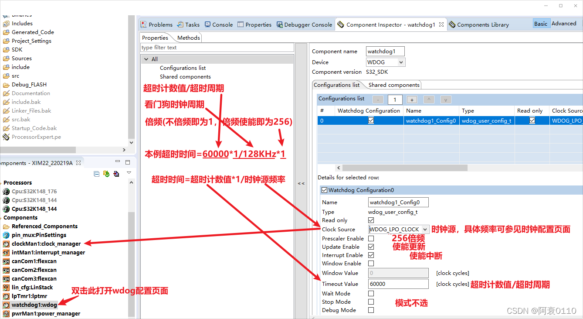Switch to the Shared components tab
This screenshot has width=583, height=319.
click(x=393, y=85)
